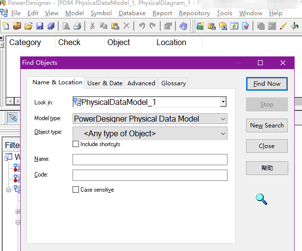Click the green refresh arrows toolbar icon
The height and width of the screenshot is (251, 302).
pos(234,26)
